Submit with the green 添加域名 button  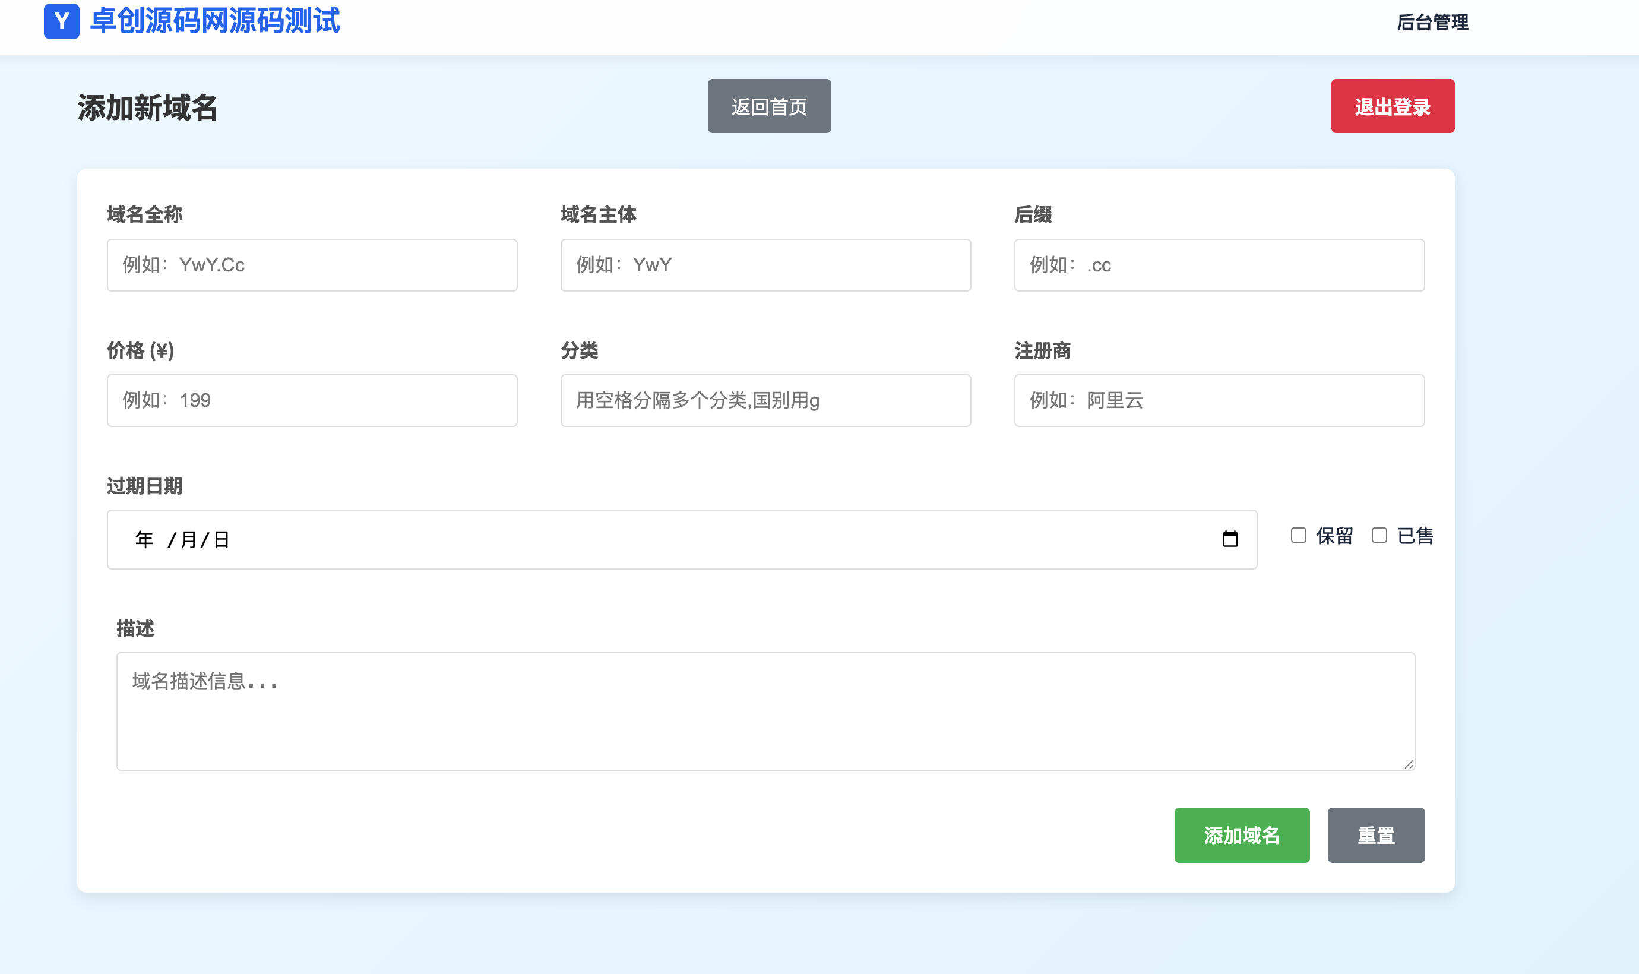(1241, 835)
